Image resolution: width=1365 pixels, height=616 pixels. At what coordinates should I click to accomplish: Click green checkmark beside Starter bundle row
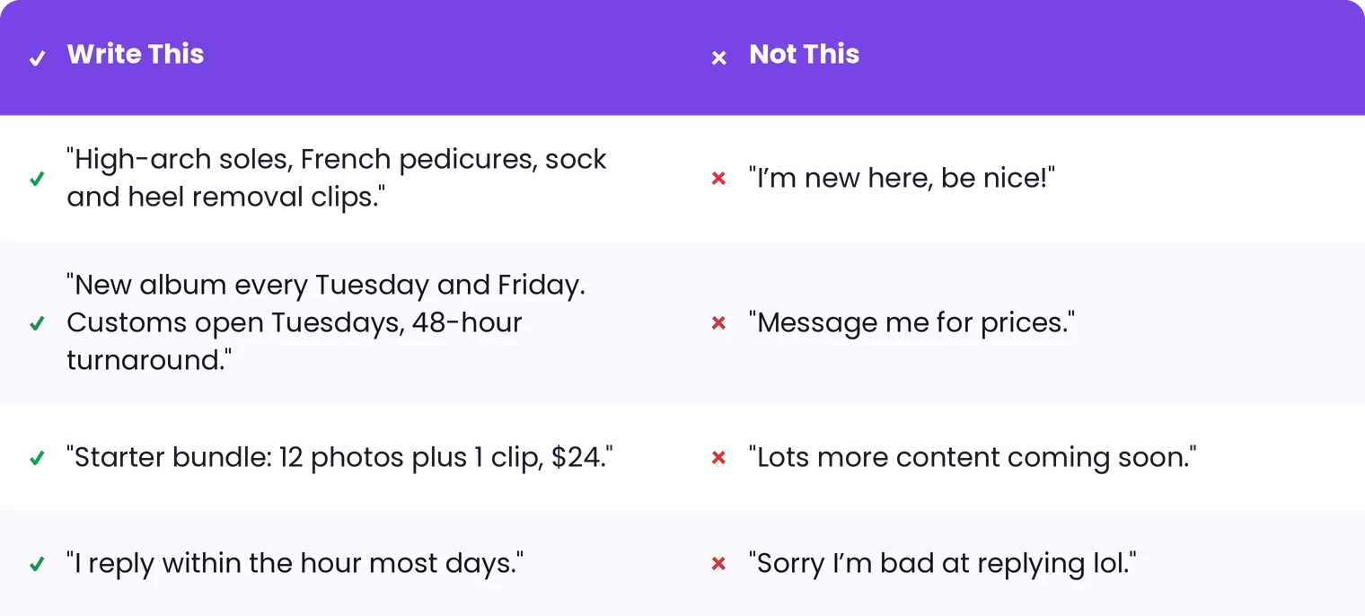pos(37,459)
